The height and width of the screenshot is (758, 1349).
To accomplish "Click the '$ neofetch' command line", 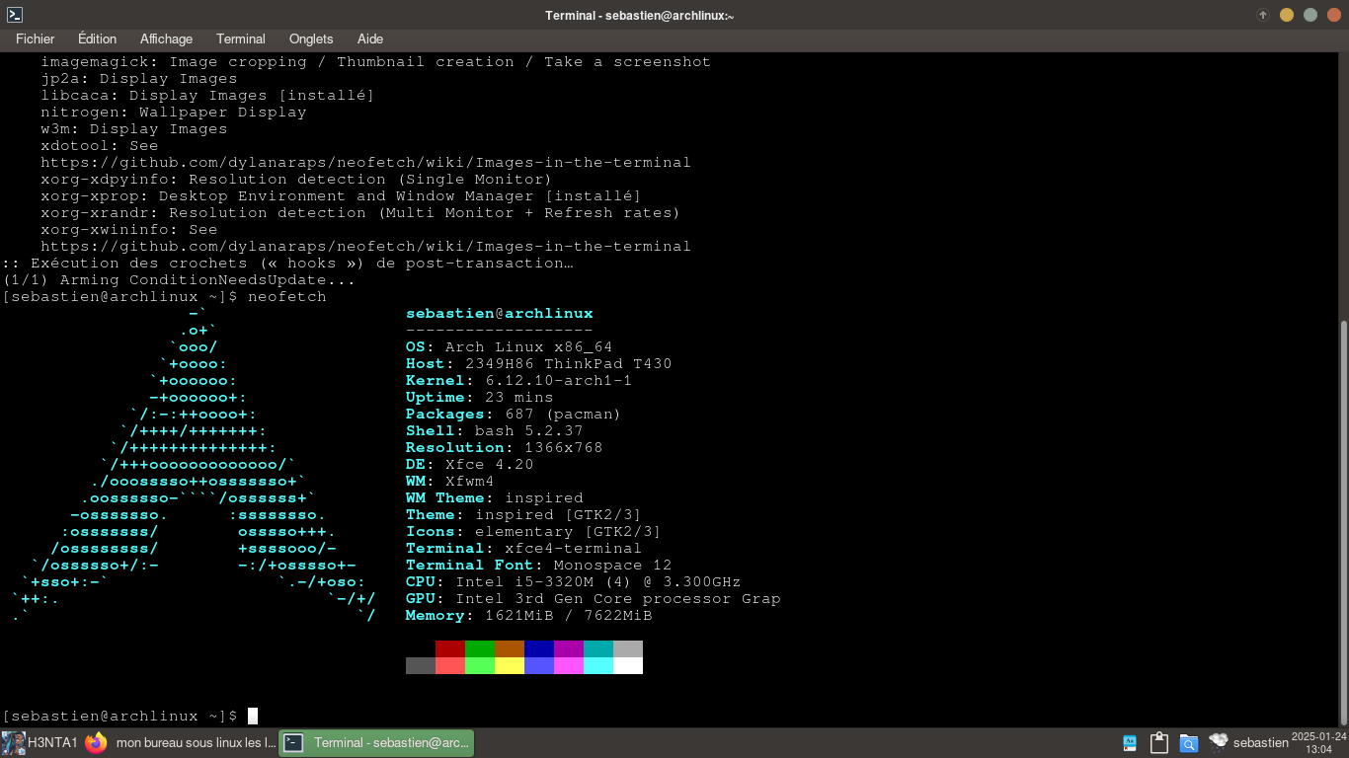I will tap(164, 296).
